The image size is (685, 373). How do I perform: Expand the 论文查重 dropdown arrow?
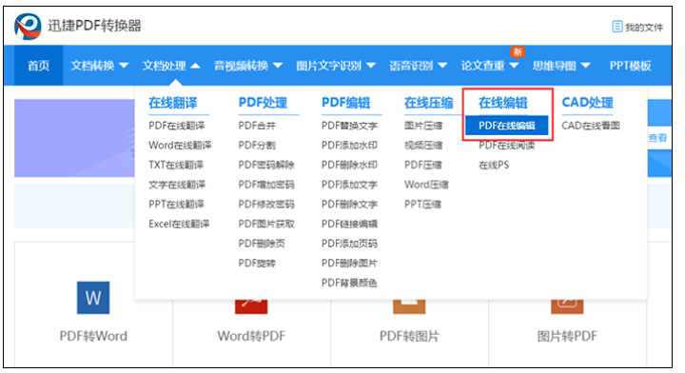pos(514,66)
